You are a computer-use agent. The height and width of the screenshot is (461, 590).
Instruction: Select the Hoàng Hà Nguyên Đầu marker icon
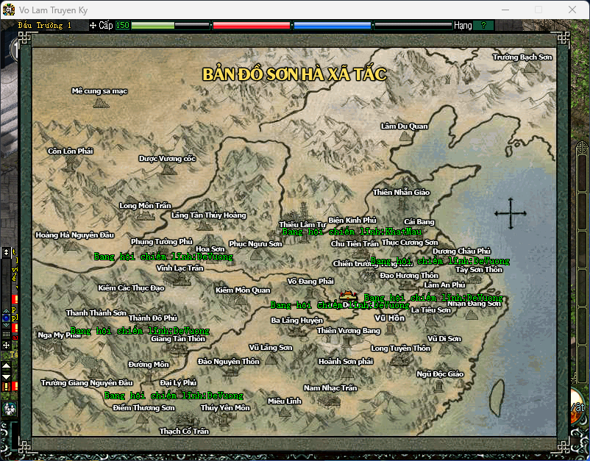70,246
